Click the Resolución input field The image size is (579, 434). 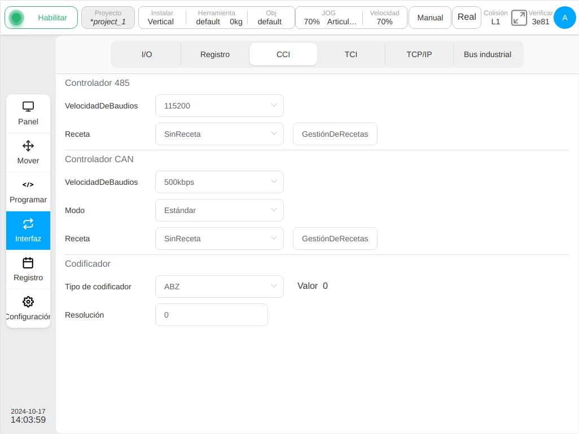tap(212, 315)
